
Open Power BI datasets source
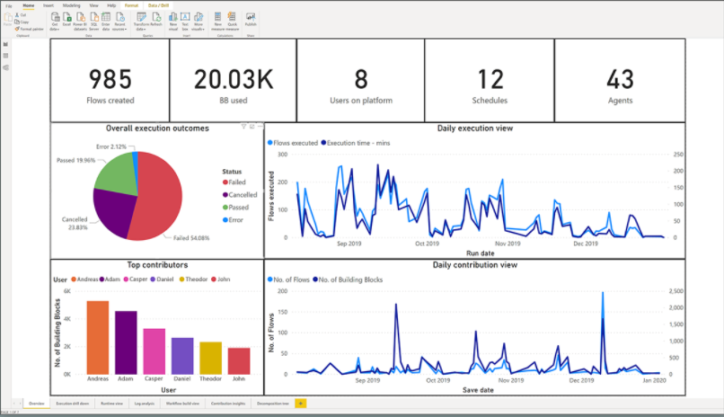[x=80, y=22]
